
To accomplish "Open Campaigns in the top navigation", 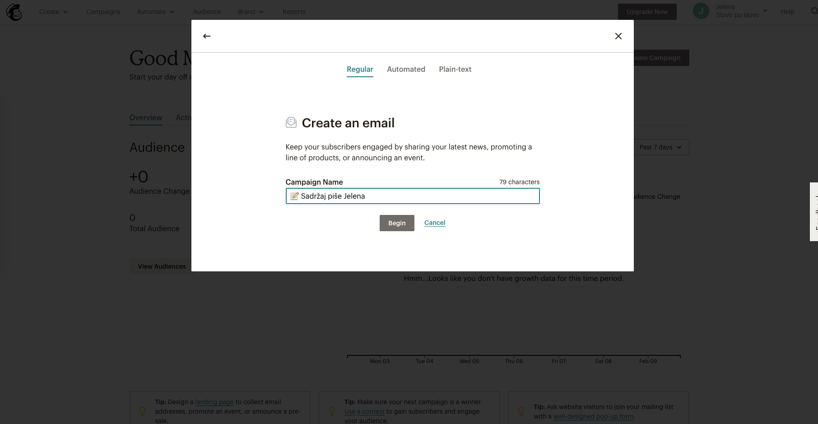I will (103, 12).
